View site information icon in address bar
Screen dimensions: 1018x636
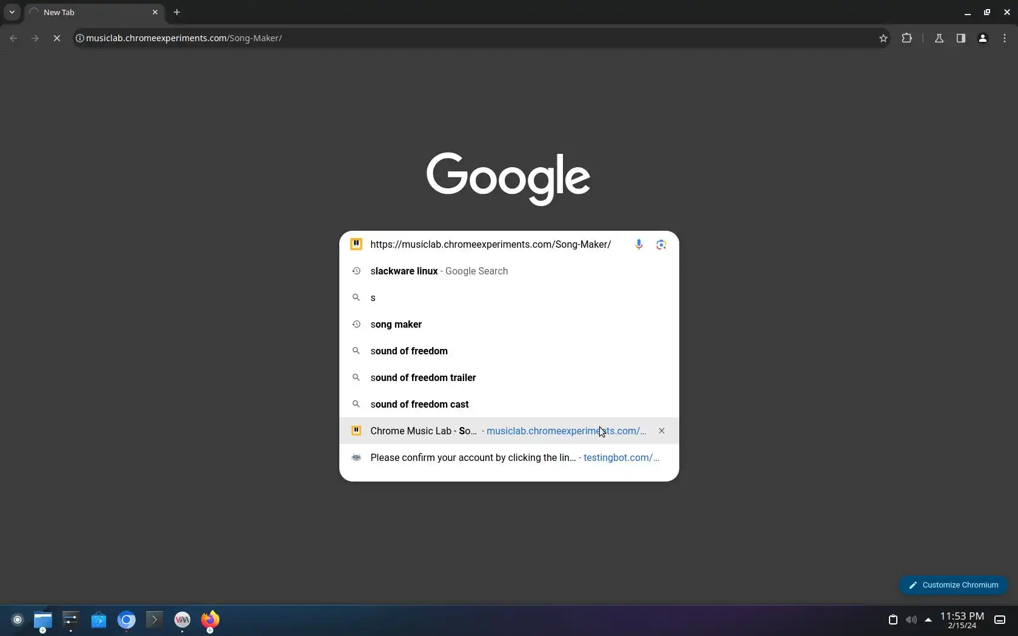click(x=79, y=38)
